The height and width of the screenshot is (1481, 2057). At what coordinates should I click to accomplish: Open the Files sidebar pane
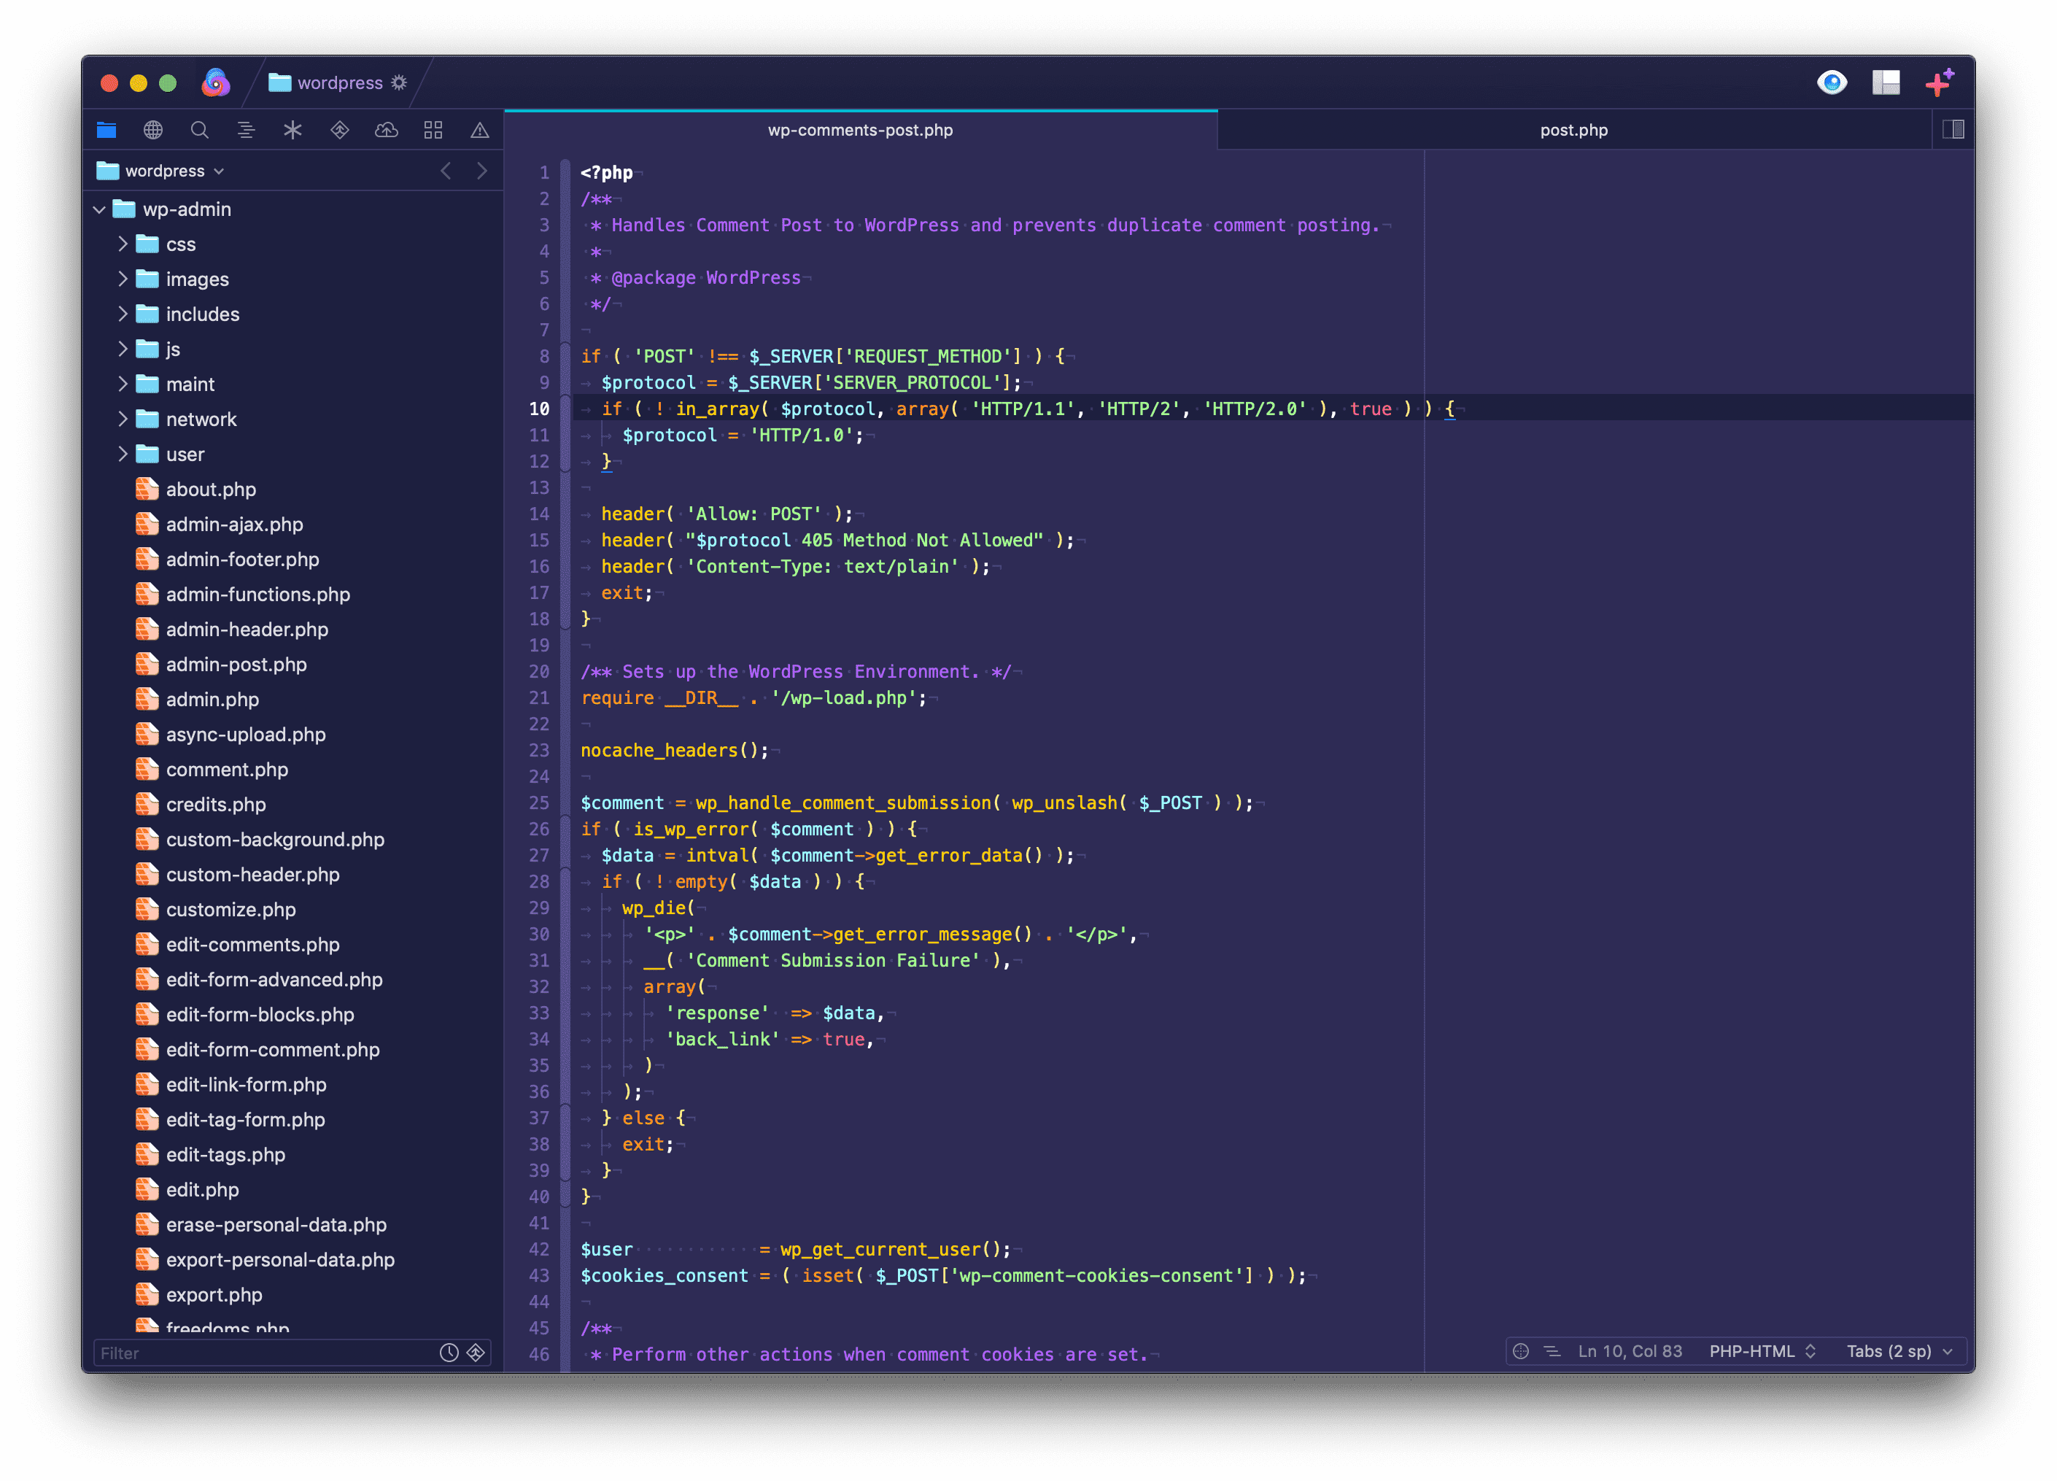click(106, 130)
